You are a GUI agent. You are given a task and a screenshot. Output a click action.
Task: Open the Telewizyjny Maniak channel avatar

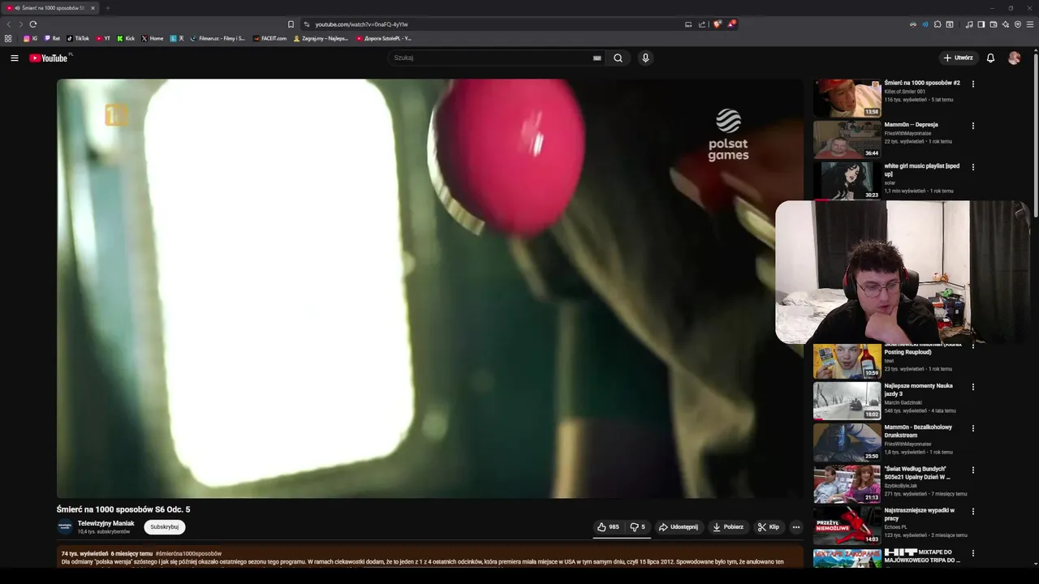tap(65, 527)
